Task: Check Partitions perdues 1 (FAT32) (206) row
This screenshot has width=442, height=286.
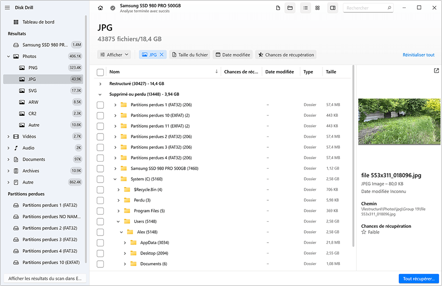Action: [x=100, y=105]
